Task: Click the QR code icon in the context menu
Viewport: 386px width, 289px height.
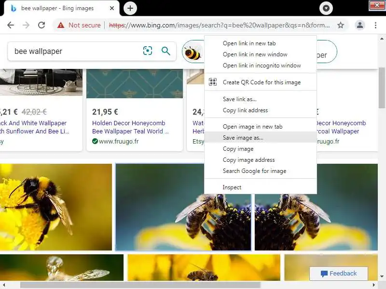Action: 213,82
